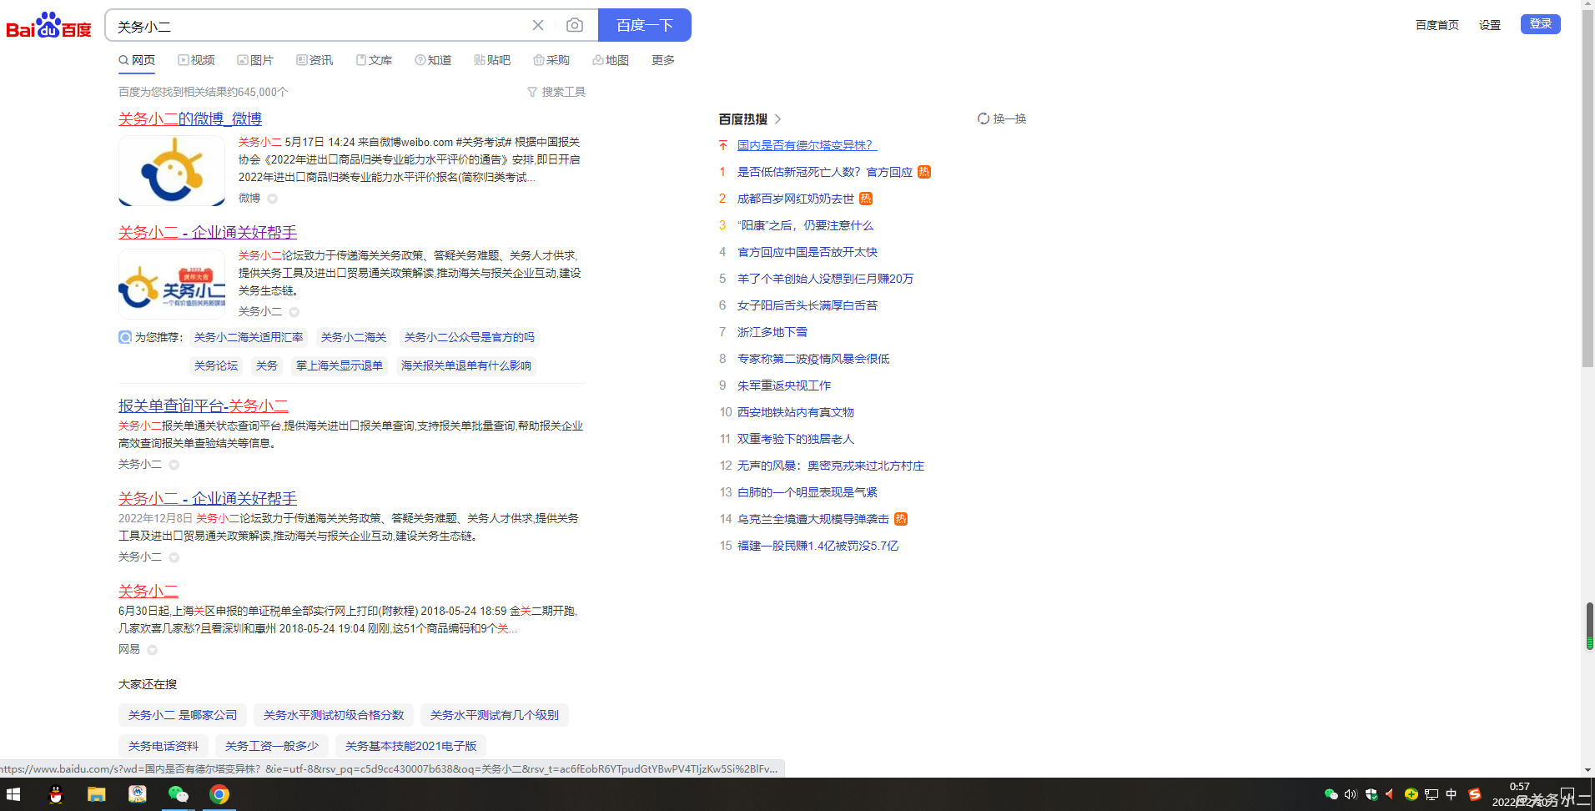Click related search 关务论坛
This screenshot has width=1595, height=811.
(216, 365)
